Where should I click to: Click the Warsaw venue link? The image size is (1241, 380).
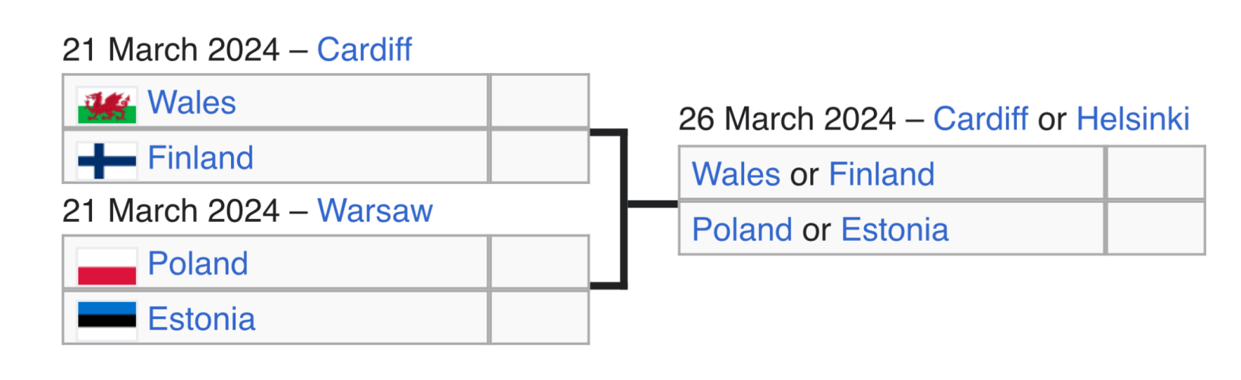click(375, 211)
